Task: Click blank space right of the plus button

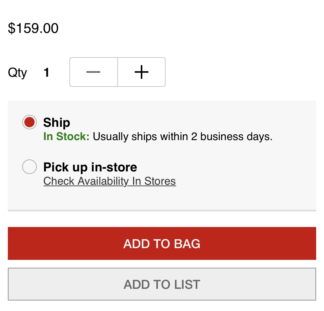Action: [235, 72]
